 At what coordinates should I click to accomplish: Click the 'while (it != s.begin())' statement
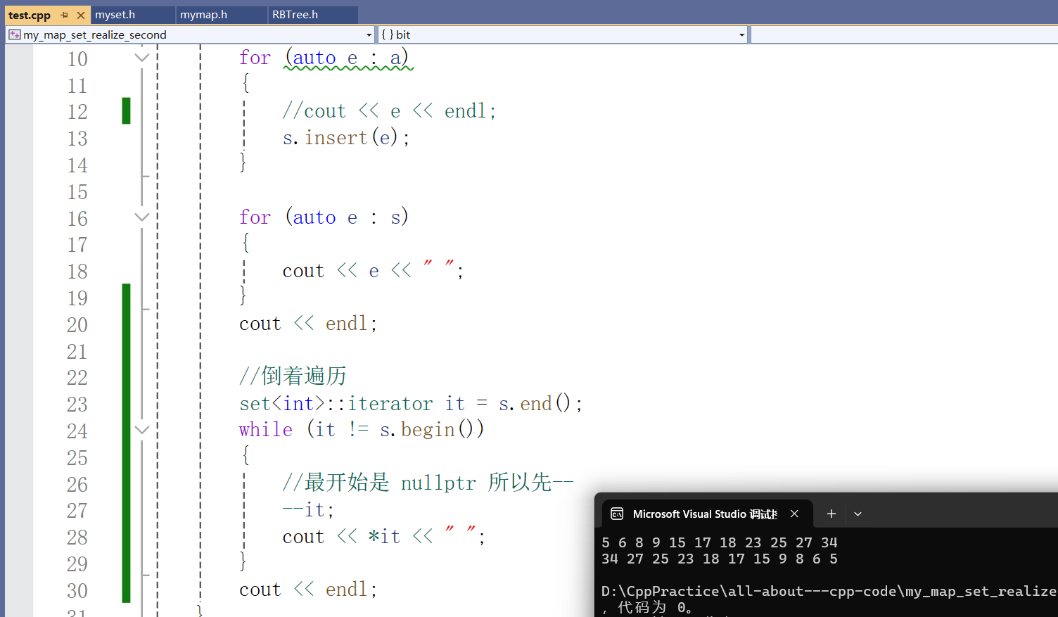click(x=362, y=429)
